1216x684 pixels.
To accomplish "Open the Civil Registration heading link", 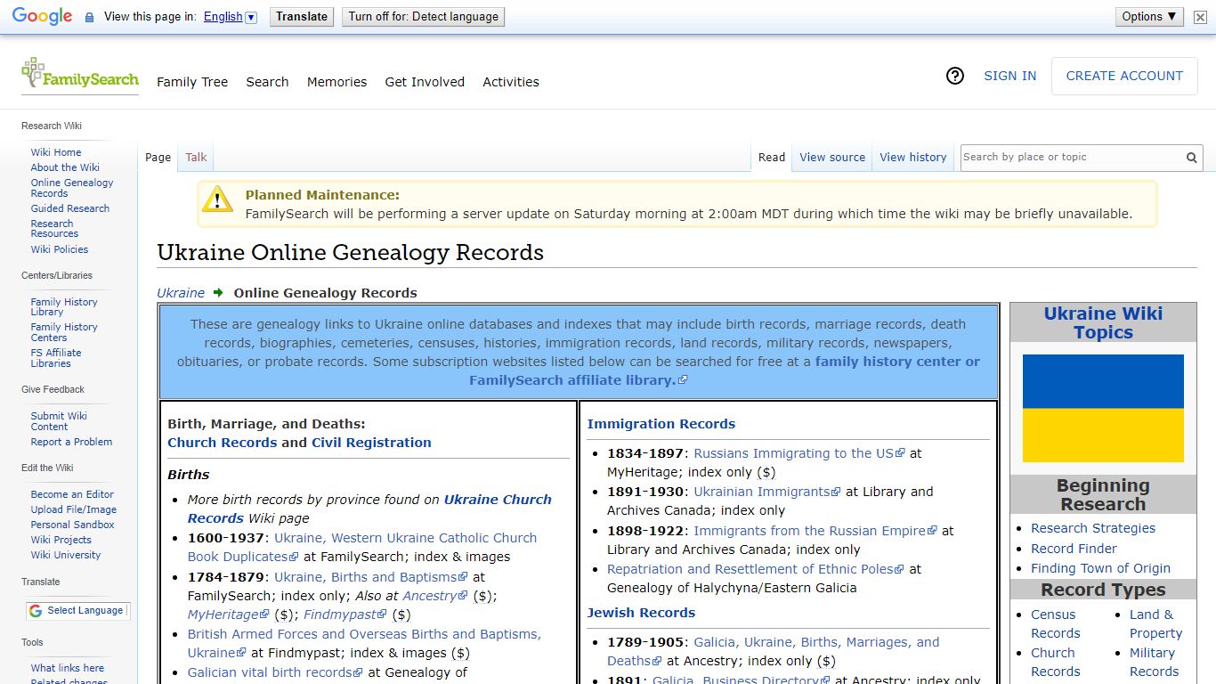I will (x=371, y=443).
